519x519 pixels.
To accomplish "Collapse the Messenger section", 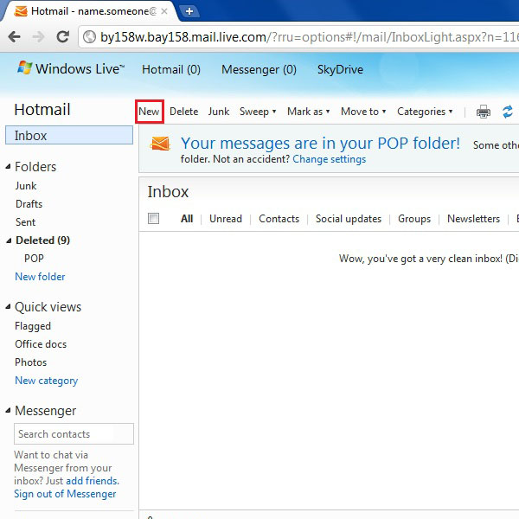I will pos(9,411).
